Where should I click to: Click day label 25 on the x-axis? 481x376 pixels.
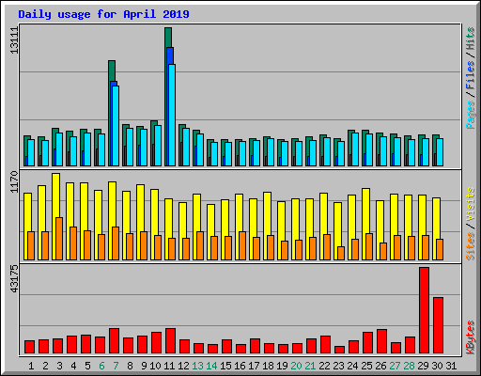click(x=366, y=366)
